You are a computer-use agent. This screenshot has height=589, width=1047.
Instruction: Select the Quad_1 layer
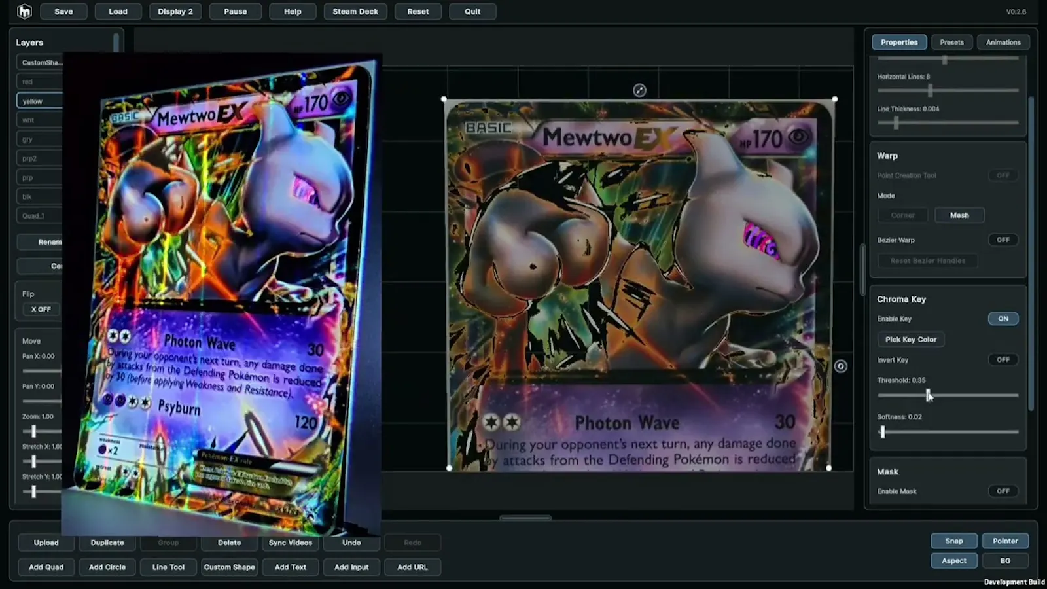point(41,216)
